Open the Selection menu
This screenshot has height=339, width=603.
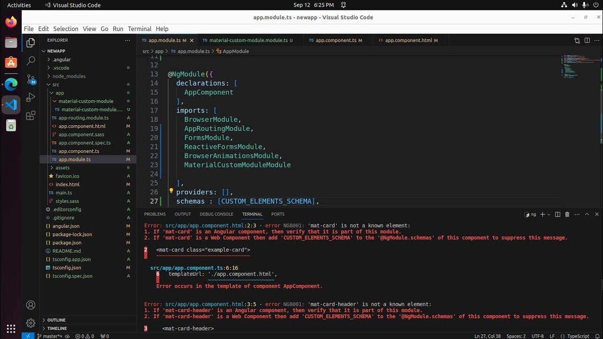65,29
